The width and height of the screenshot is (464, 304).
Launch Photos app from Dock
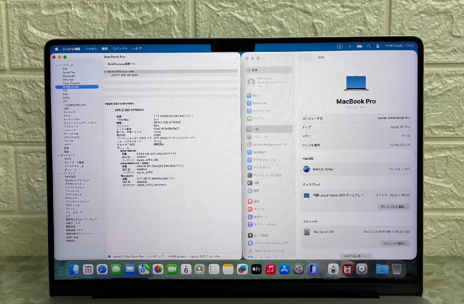[158, 269]
